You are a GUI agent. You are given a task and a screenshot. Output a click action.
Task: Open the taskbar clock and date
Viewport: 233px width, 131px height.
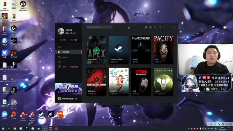[x=222, y=128]
